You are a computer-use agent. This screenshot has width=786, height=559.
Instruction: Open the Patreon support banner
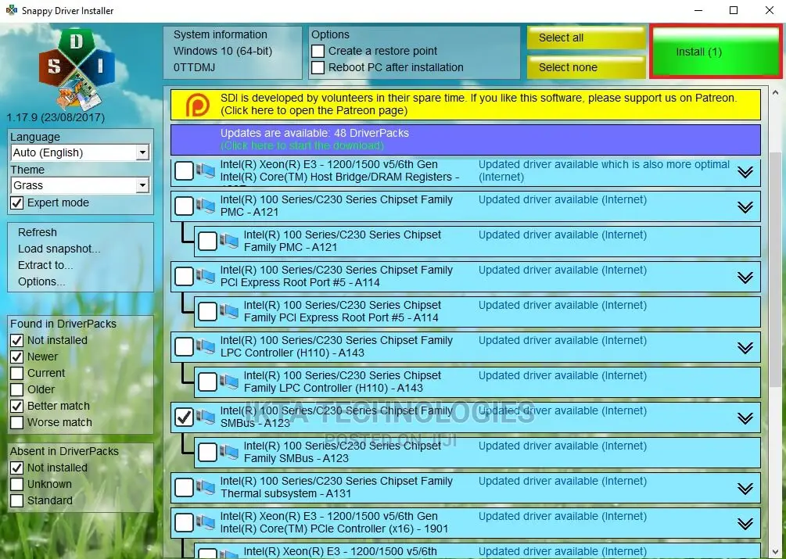click(465, 105)
